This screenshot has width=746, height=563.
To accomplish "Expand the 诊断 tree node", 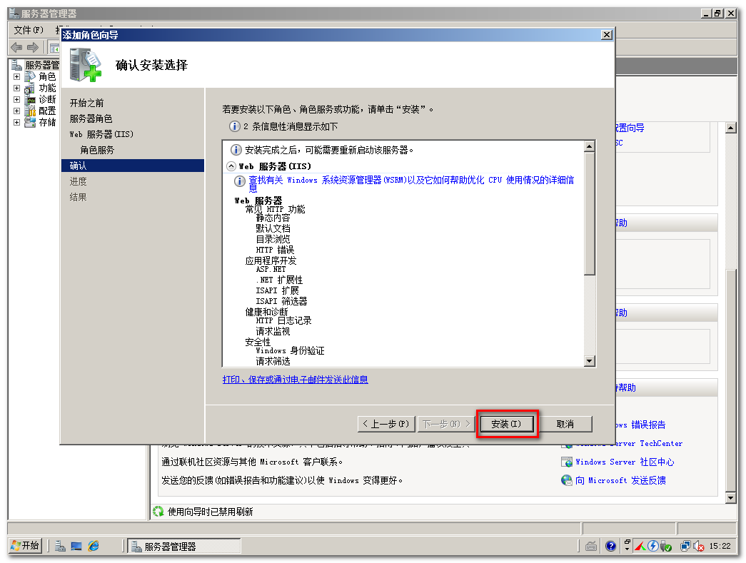I will [x=16, y=99].
